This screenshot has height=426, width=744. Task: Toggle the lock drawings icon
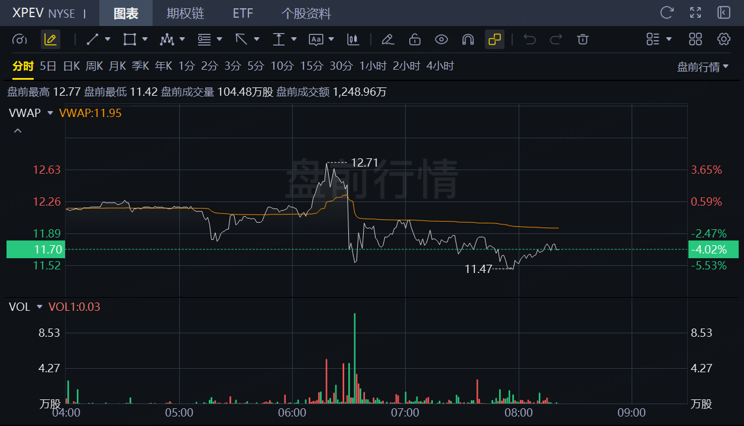(x=415, y=40)
